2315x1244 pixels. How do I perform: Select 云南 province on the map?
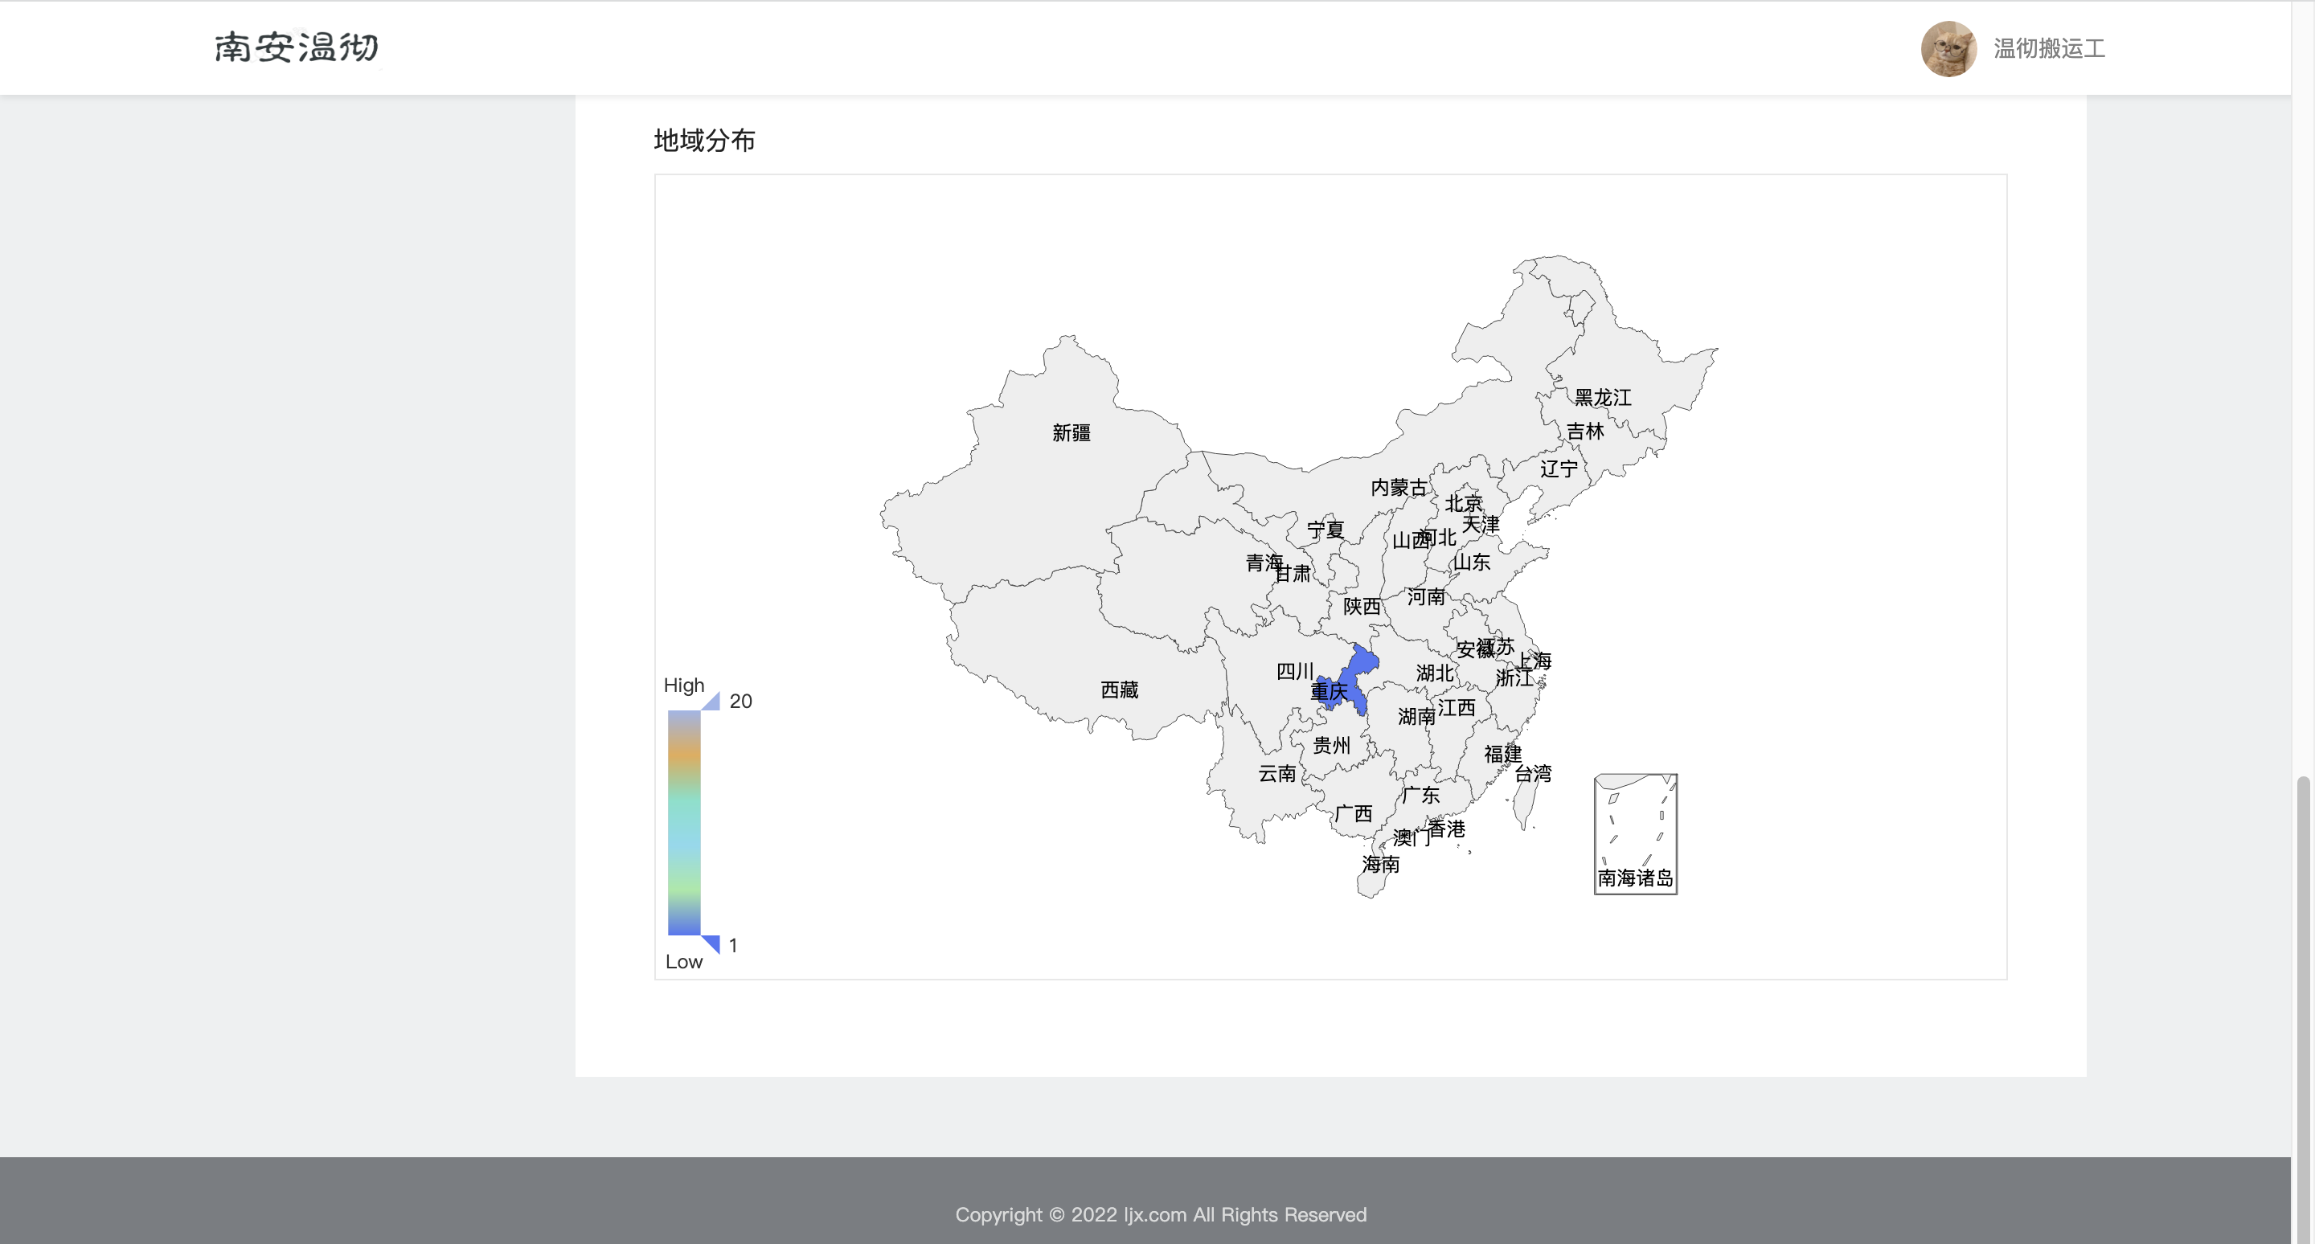1276,773
